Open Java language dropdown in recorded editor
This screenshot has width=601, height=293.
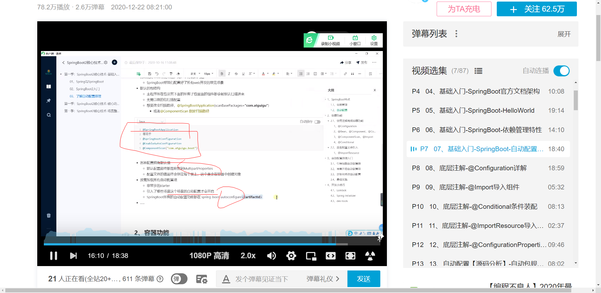click(151, 121)
